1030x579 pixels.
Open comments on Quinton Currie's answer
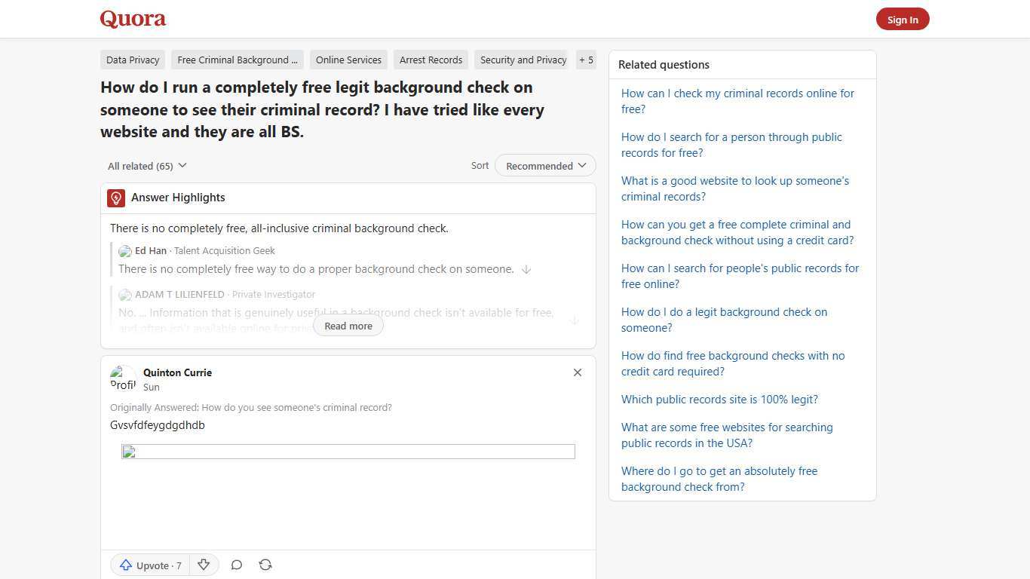(236, 565)
